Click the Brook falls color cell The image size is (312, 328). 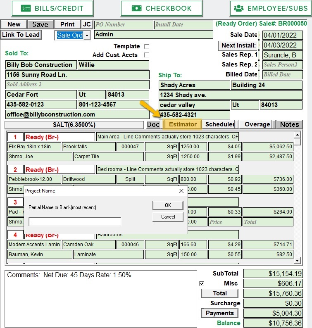89,147
